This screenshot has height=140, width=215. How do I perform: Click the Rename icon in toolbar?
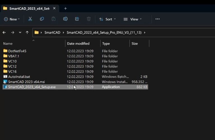[x=65, y=19]
